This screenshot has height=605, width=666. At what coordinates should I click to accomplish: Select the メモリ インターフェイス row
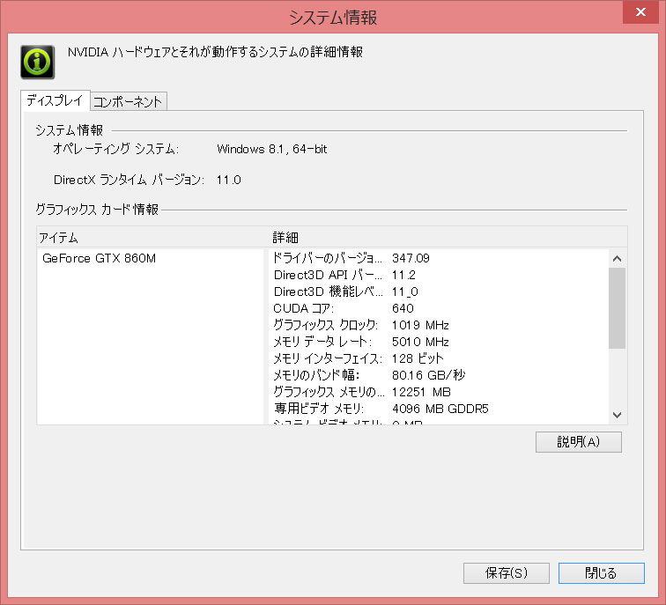click(x=440, y=358)
